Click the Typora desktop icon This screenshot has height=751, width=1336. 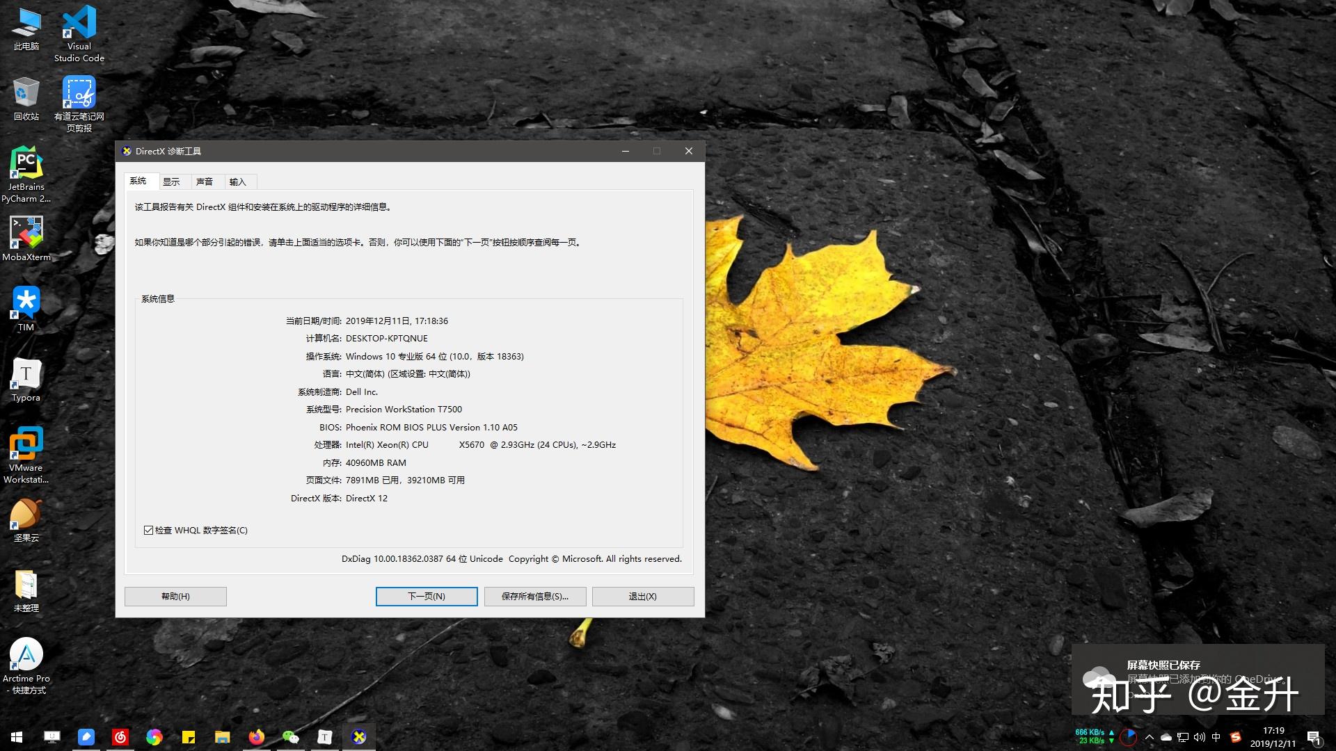coord(26,374)
